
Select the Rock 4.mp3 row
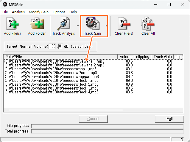[x=94, y=92]
